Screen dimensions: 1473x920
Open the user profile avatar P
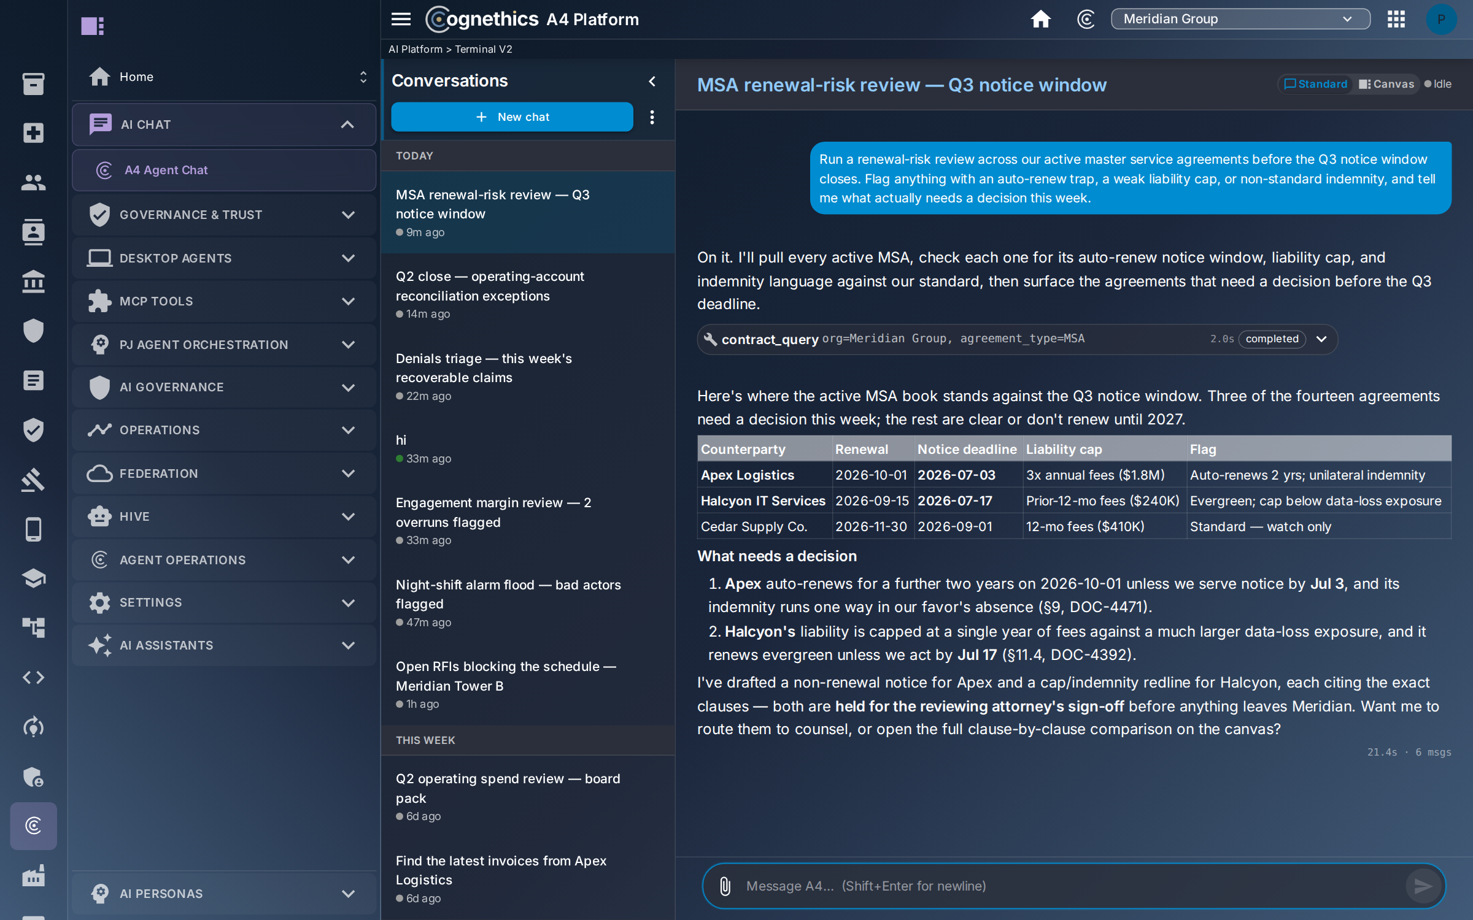(1440, 19)
